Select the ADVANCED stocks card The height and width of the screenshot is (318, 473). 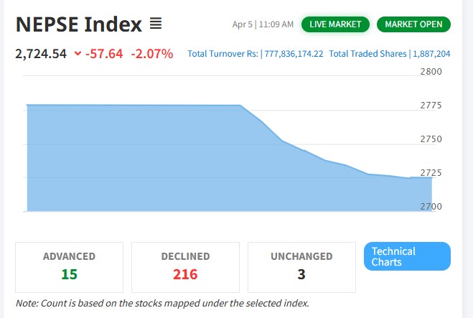[x=69, y=266]
